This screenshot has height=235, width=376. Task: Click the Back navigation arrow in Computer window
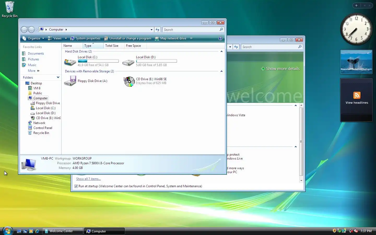click(24, 30)
